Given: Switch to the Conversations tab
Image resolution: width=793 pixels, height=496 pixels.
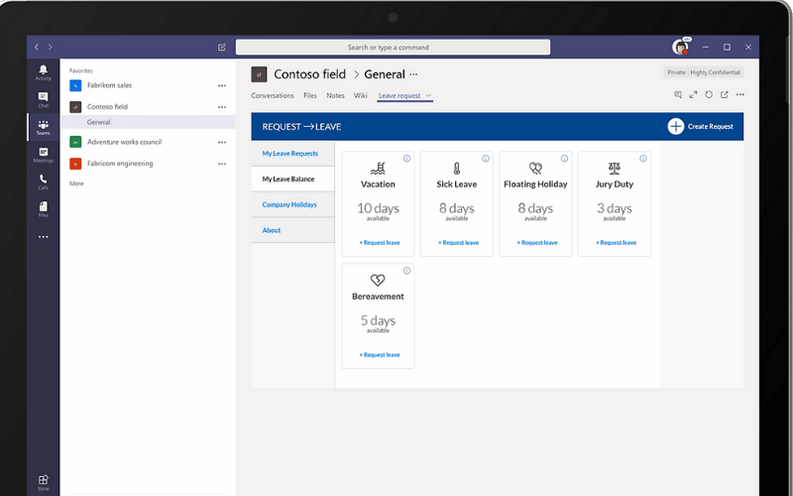Looking at the screenshot, I should click(x=273, y=96).
